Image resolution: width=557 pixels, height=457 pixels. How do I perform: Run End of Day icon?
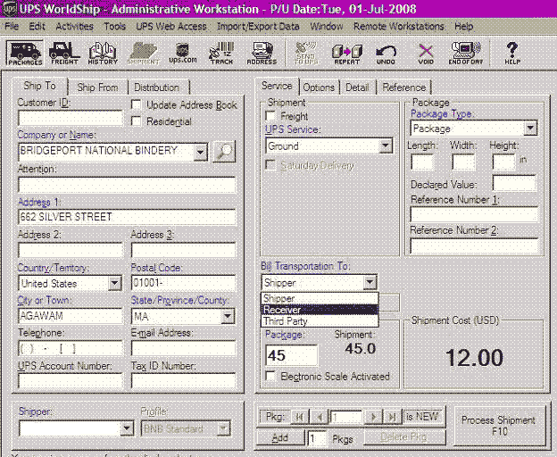(466, 54)
